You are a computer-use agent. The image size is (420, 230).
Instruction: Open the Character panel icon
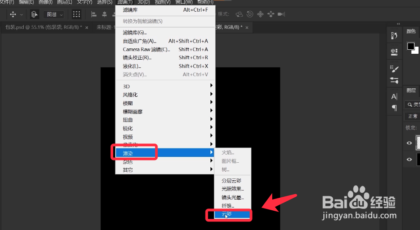tap(394, 96)
